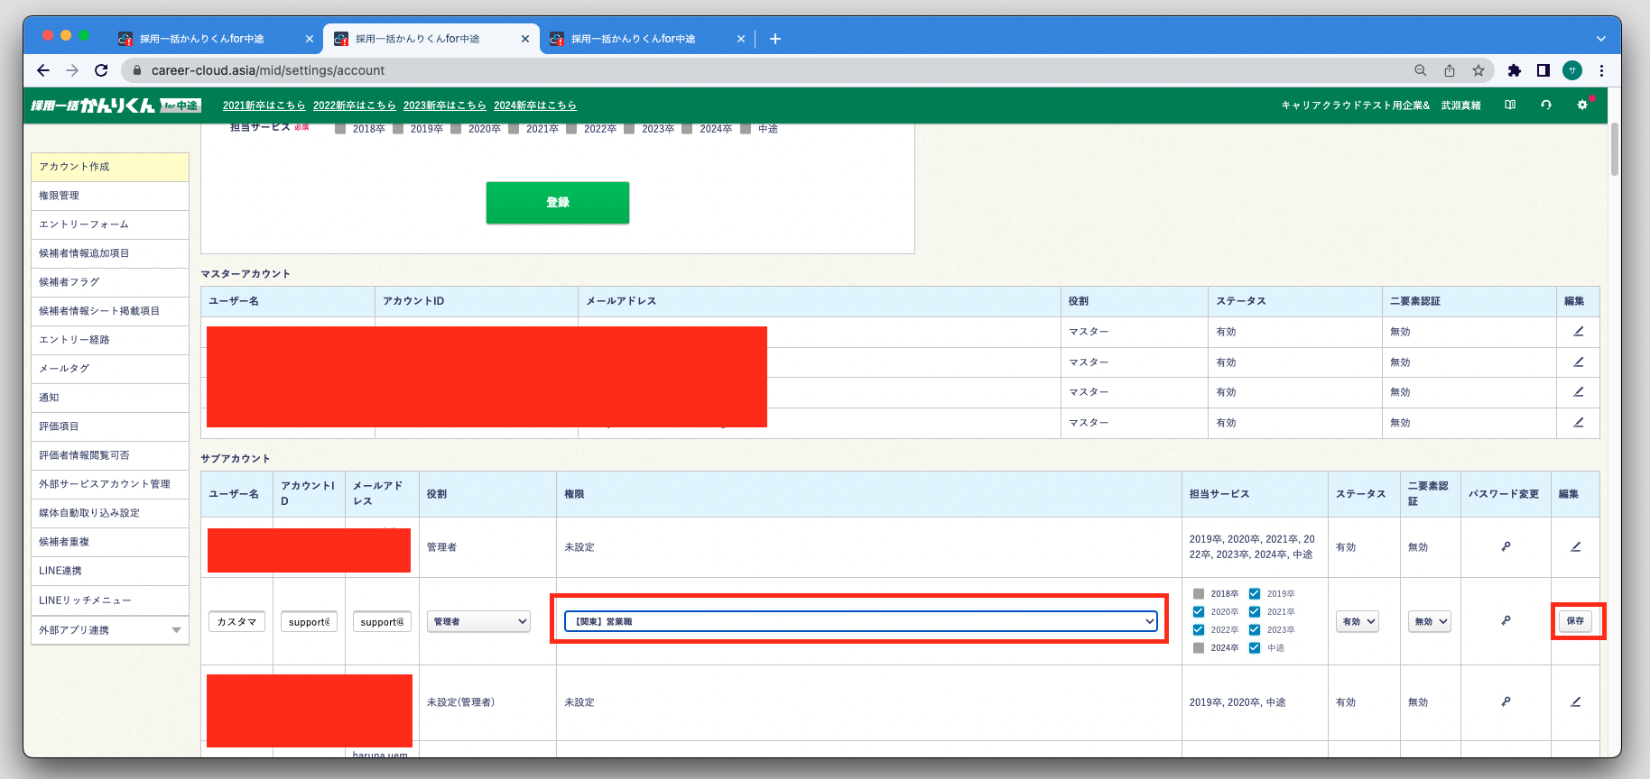This screenshot has width=1650, height=779.
Task: Select アカウント作成 in the sidebar
Action: click(x=110, y=167)
